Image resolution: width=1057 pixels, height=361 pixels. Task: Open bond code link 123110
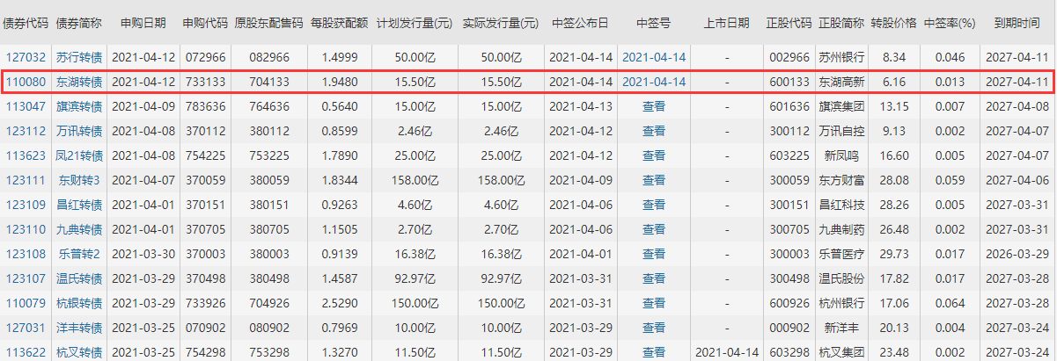26,229
